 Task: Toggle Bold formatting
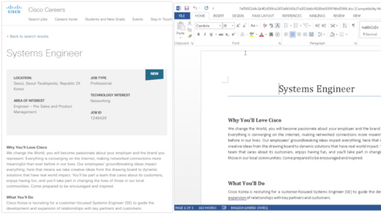coord(199,34)
